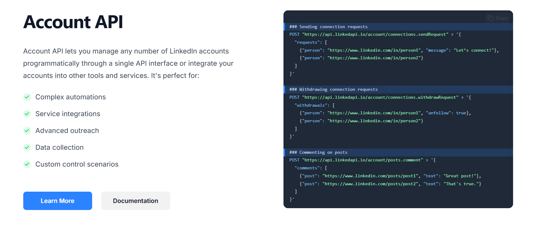The width and height of the screenshot is (544, 232).
Task: Click the Copy icon in code block
Action: [490, 18]
